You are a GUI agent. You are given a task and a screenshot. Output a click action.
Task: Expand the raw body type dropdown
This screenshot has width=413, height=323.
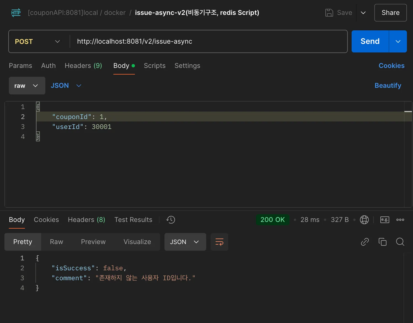coord(27,86)
